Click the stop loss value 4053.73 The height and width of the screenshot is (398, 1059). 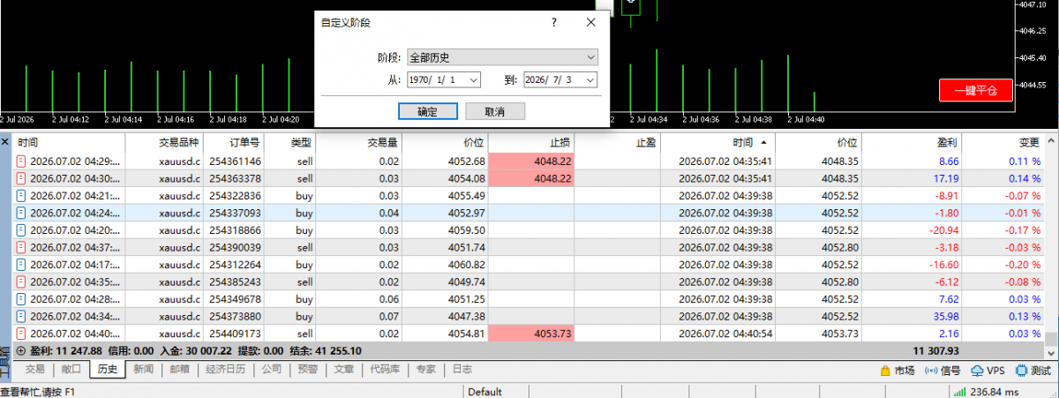(x=552, y=334)
